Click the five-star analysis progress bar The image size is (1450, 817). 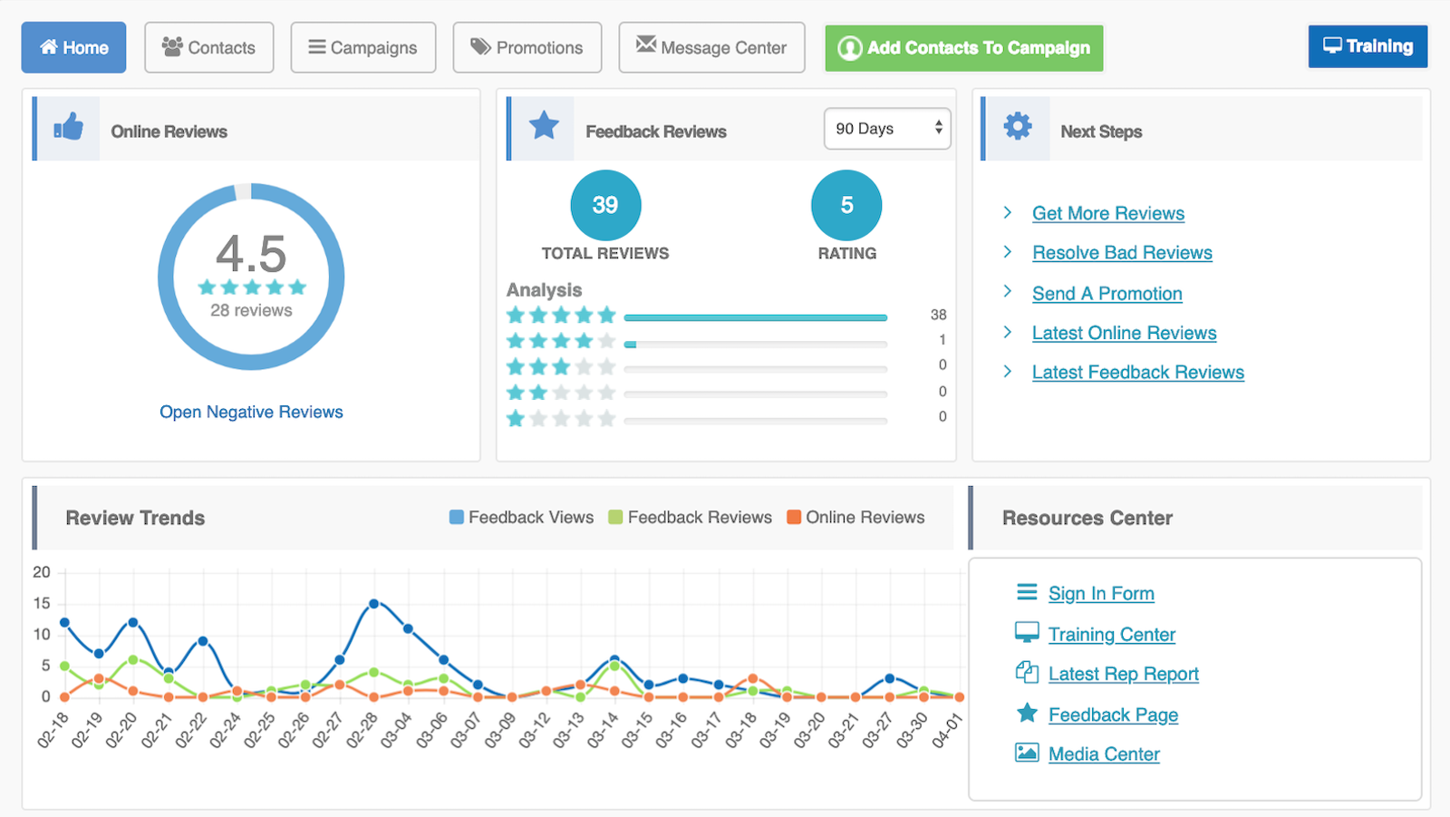point(756,317)
